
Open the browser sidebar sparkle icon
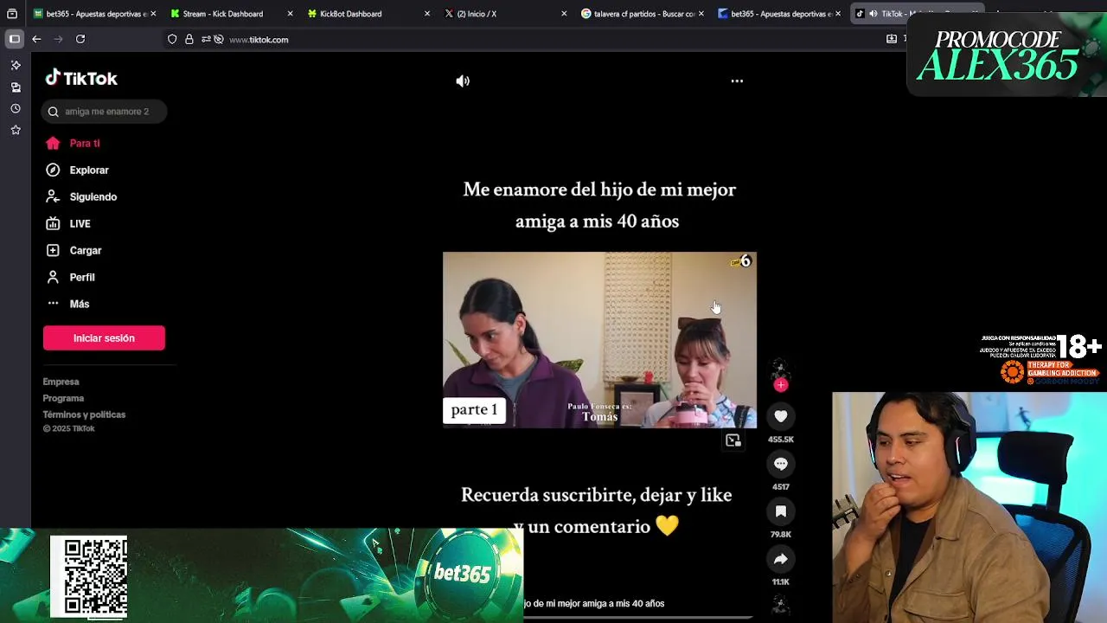pos(16,66)
